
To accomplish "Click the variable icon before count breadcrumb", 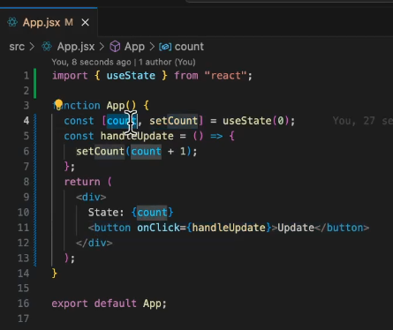I will coord(165,47).
